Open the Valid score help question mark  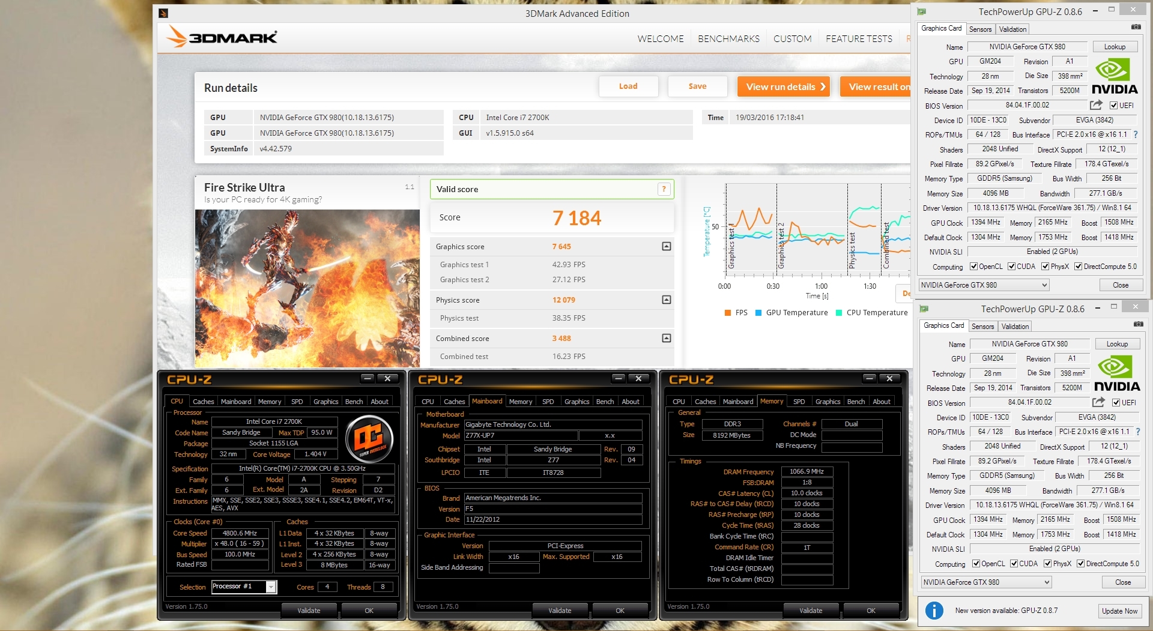[664, 189]
